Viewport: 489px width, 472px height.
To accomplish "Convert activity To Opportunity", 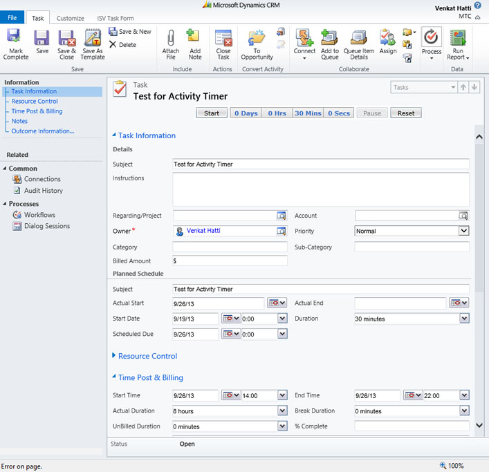I will point(257,43).
